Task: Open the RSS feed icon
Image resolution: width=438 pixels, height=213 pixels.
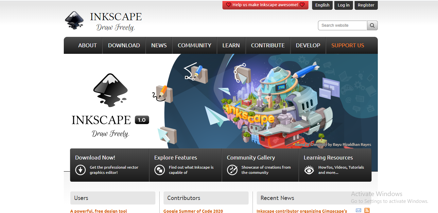Action: (367, 210)
